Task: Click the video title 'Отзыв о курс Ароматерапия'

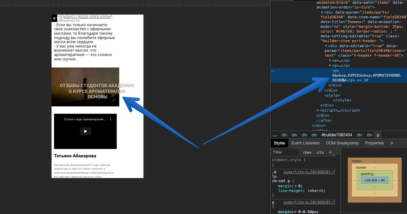Action: tap(85, 119)
